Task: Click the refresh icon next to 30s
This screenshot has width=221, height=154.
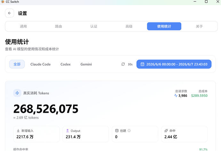Action: coord(123,64)
